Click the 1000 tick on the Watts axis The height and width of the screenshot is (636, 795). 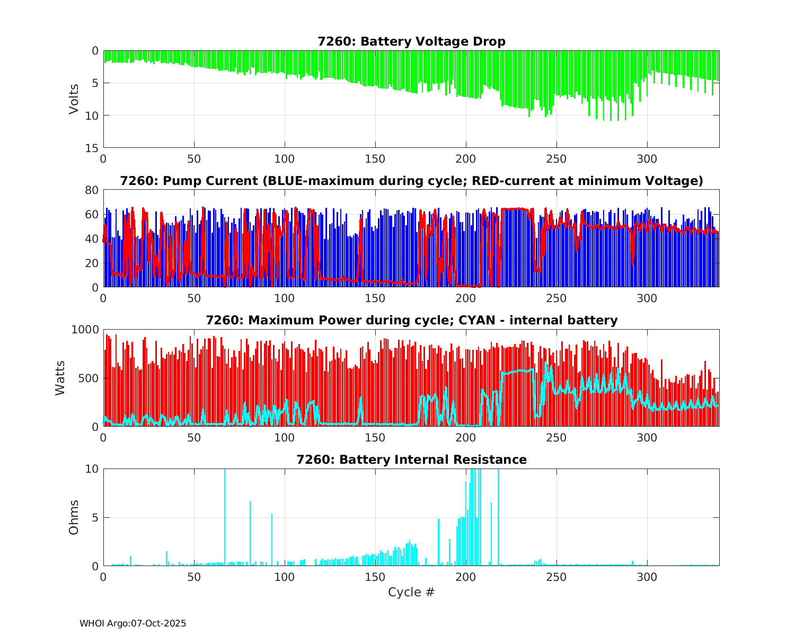pos(85,330)
